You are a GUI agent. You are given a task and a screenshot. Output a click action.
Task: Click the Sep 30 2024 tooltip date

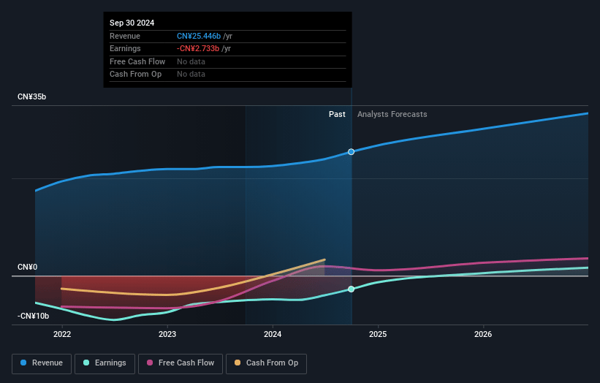[132, 23]
